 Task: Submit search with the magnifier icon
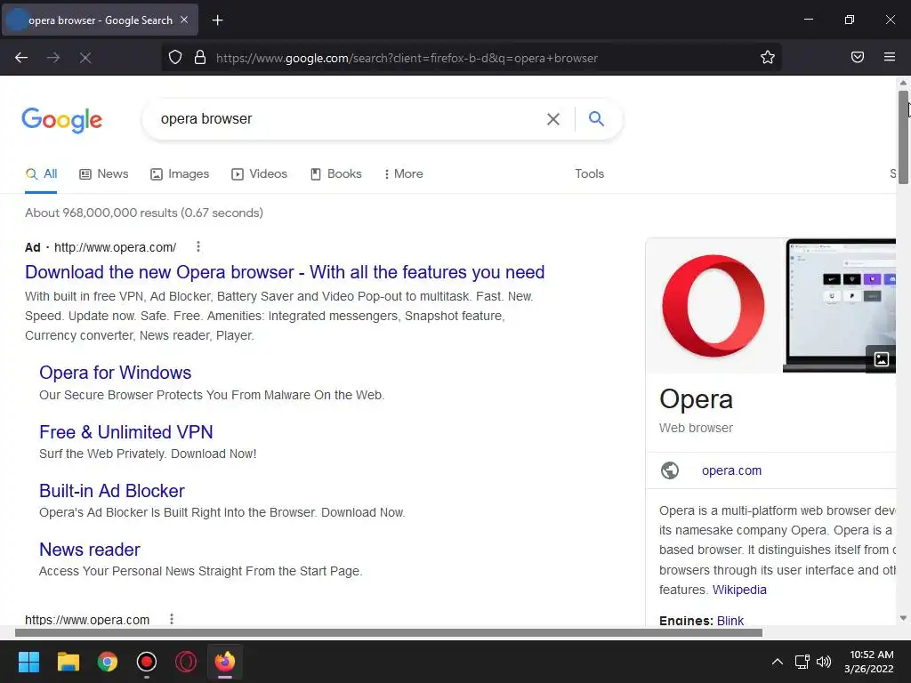(596, 118)
